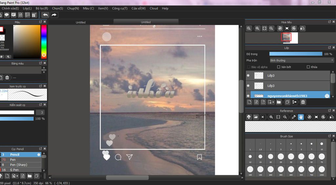Pick brush size 25
The image size is (336, 185).
click(x=281, y=157)
